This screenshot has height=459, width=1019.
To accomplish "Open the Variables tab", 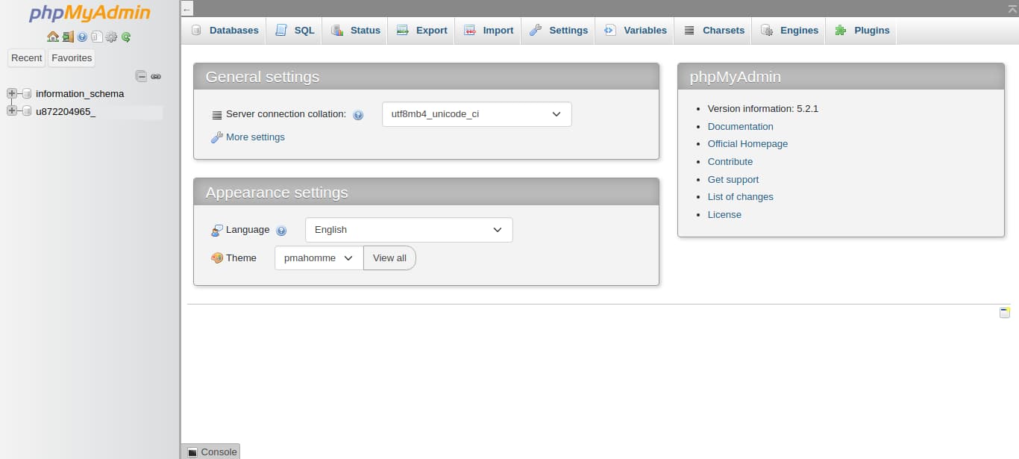I will click(x=635, y=31).
